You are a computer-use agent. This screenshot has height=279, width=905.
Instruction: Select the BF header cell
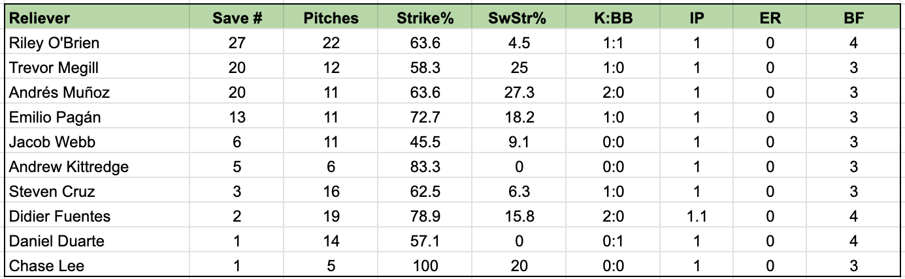click(x=853, y=18)
